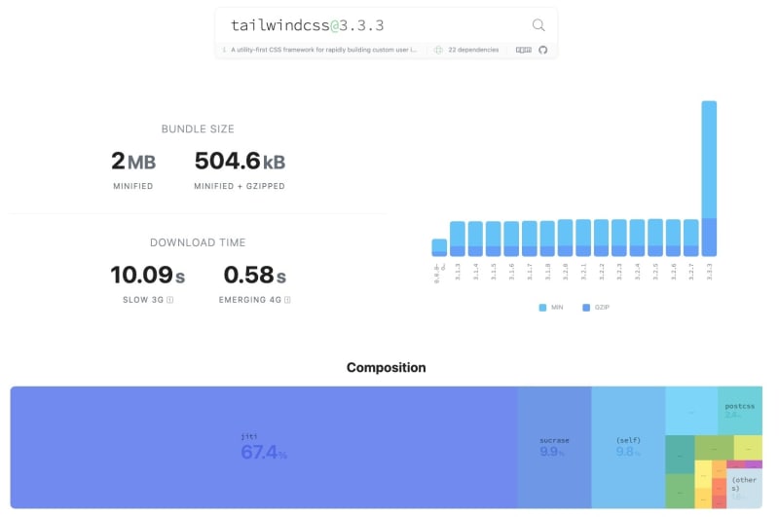779x517 pixels.
Task: Open the GitHub repository icon
Action: pos(543,50)
